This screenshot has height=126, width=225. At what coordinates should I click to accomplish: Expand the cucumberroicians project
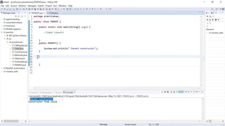(2, 22)
